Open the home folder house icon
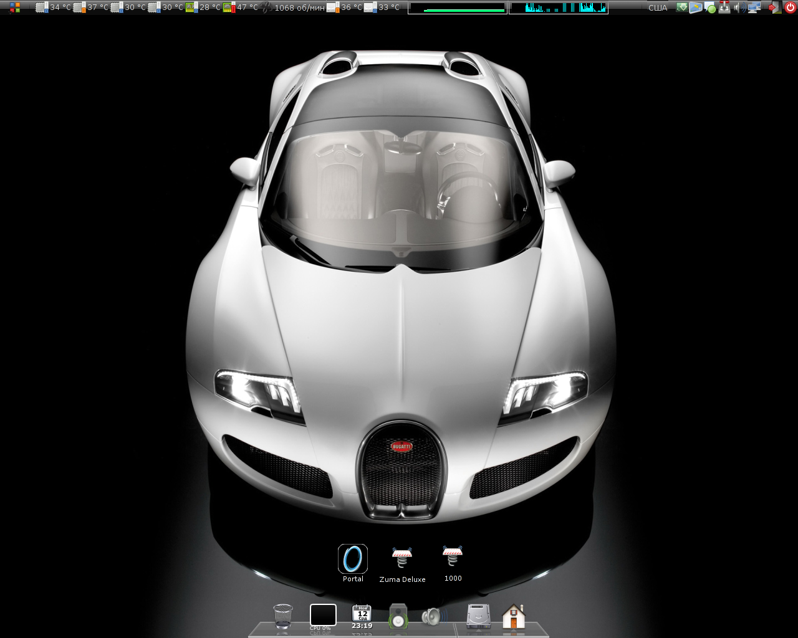Image resolution: width=798 pixels, height=638 pixels. (514, 616)
